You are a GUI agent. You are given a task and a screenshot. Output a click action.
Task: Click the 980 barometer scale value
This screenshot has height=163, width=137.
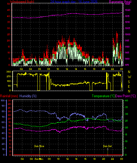click(x=127, y=59)
